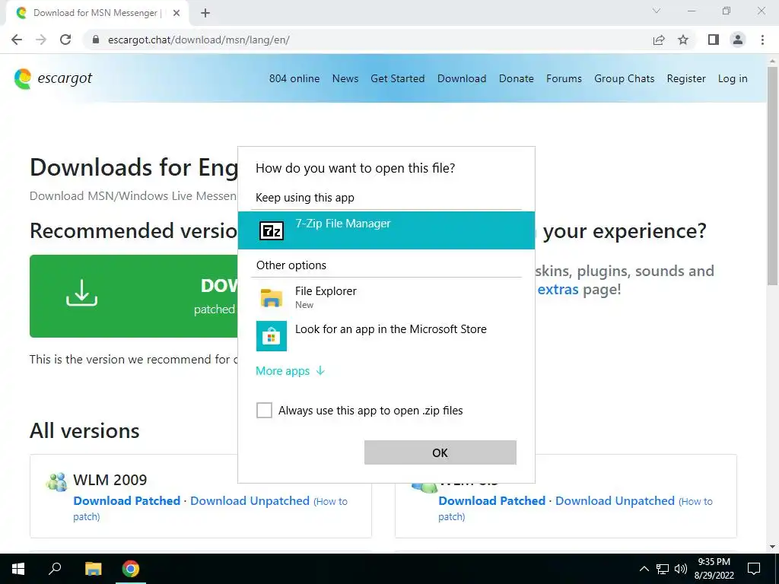
Task: Share this page via the share icon
Action: click(x=659, y=40)
